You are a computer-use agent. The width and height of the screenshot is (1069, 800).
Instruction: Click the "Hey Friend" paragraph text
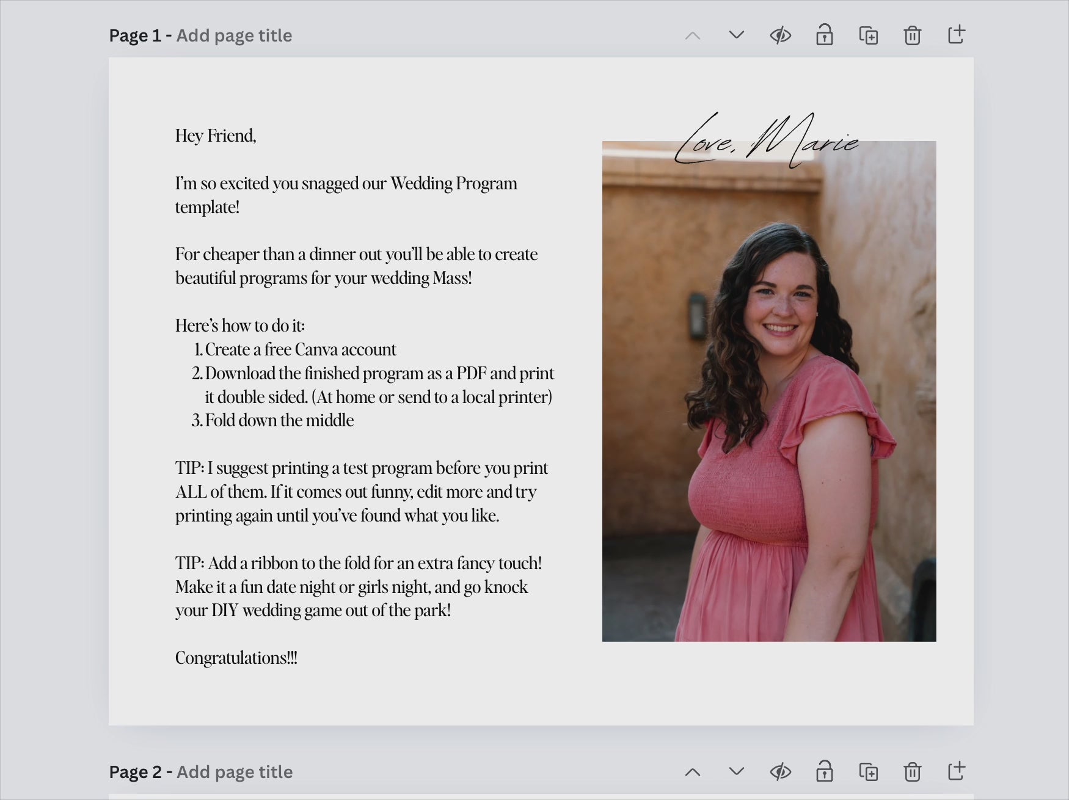coord(216,136)
